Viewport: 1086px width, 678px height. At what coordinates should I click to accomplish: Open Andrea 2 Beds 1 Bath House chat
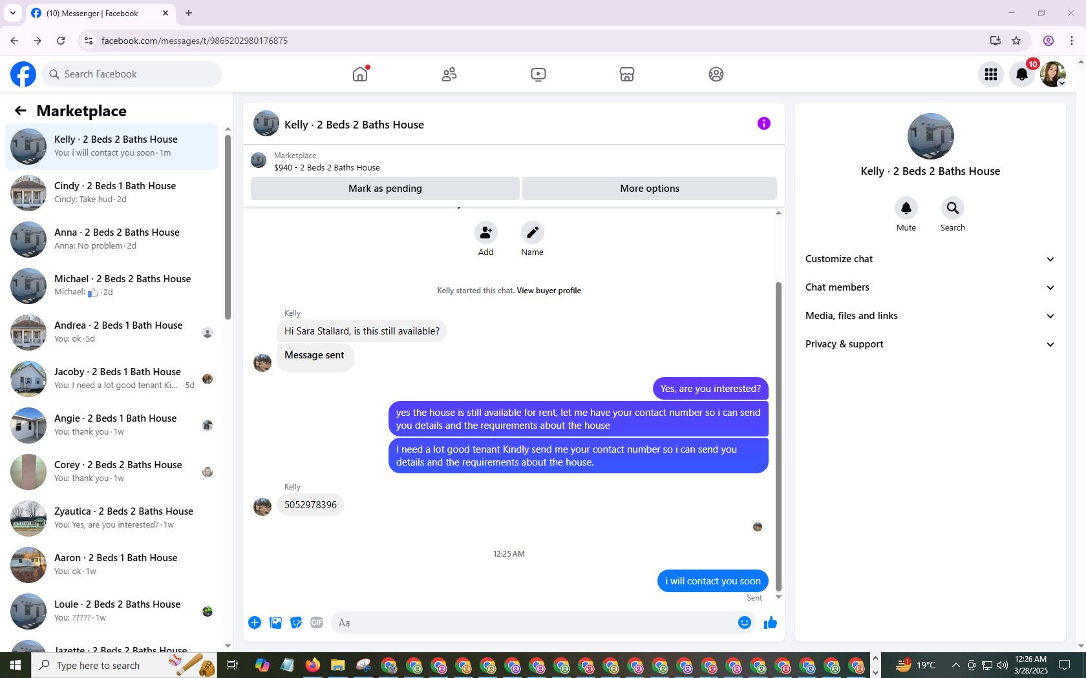[111, 333]
